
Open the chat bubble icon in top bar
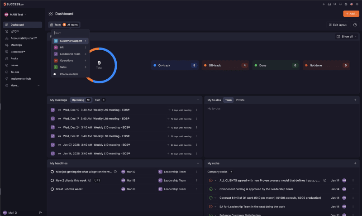coord(340,4)
